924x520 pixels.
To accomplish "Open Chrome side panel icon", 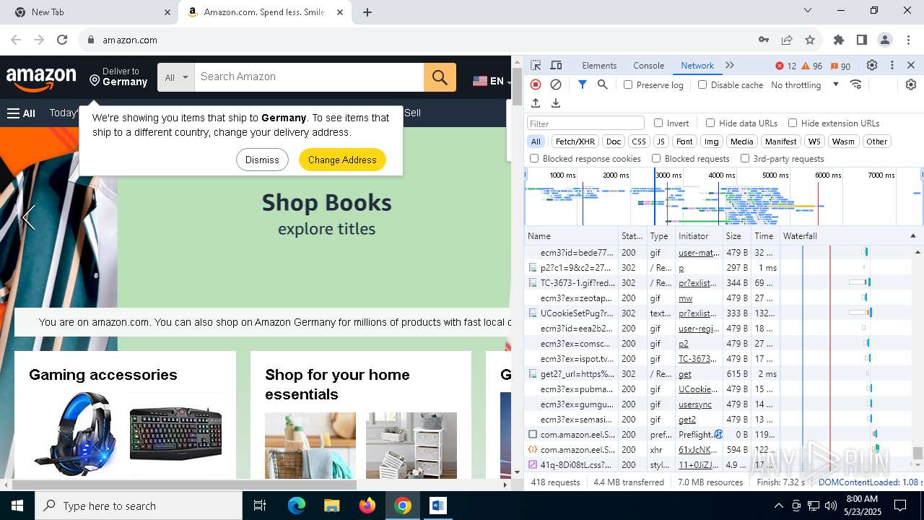I will point(862,40).
